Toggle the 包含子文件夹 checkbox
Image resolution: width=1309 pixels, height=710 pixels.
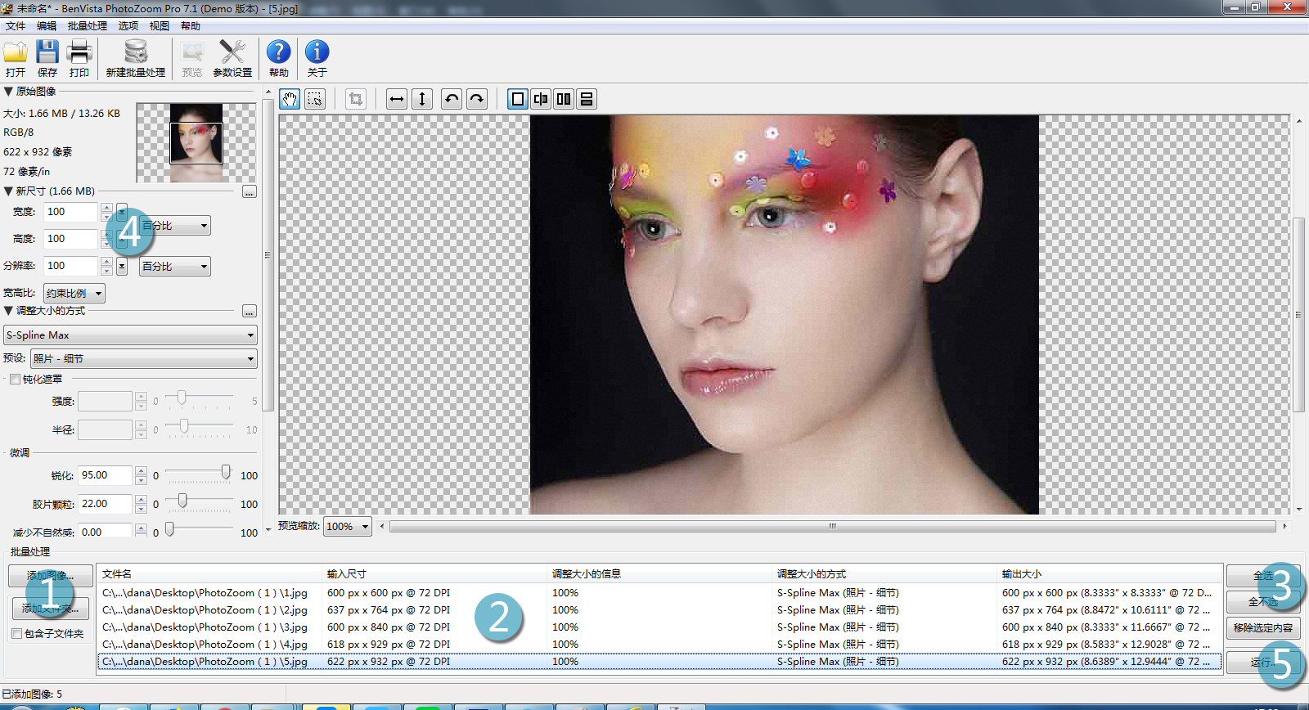[x=16, y=634]
